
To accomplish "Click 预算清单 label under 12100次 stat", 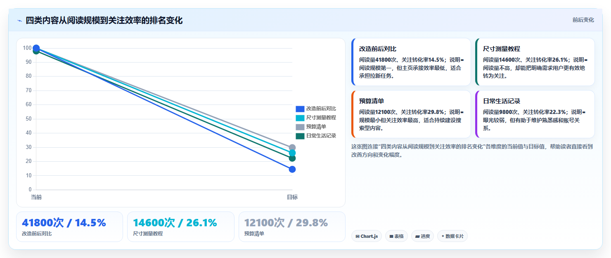I will coord(254,234).
